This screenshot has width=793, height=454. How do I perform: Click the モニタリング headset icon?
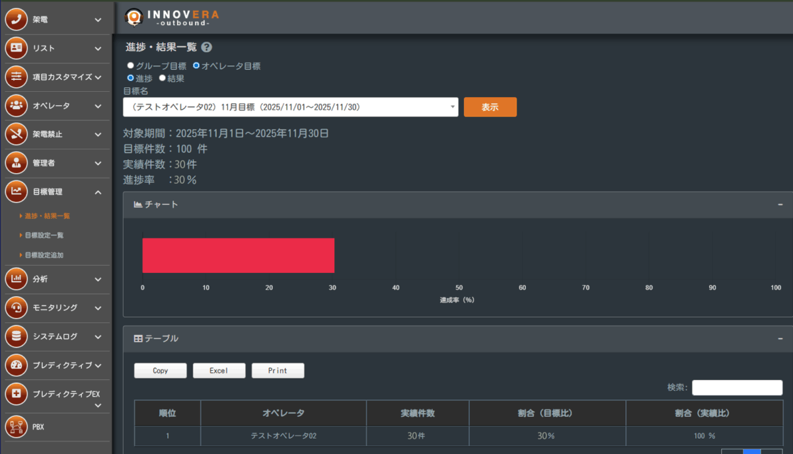pos(17,307)
